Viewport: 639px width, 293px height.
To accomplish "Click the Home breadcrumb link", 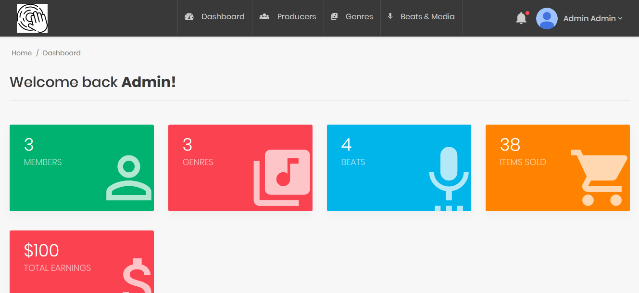I will 22,53.
